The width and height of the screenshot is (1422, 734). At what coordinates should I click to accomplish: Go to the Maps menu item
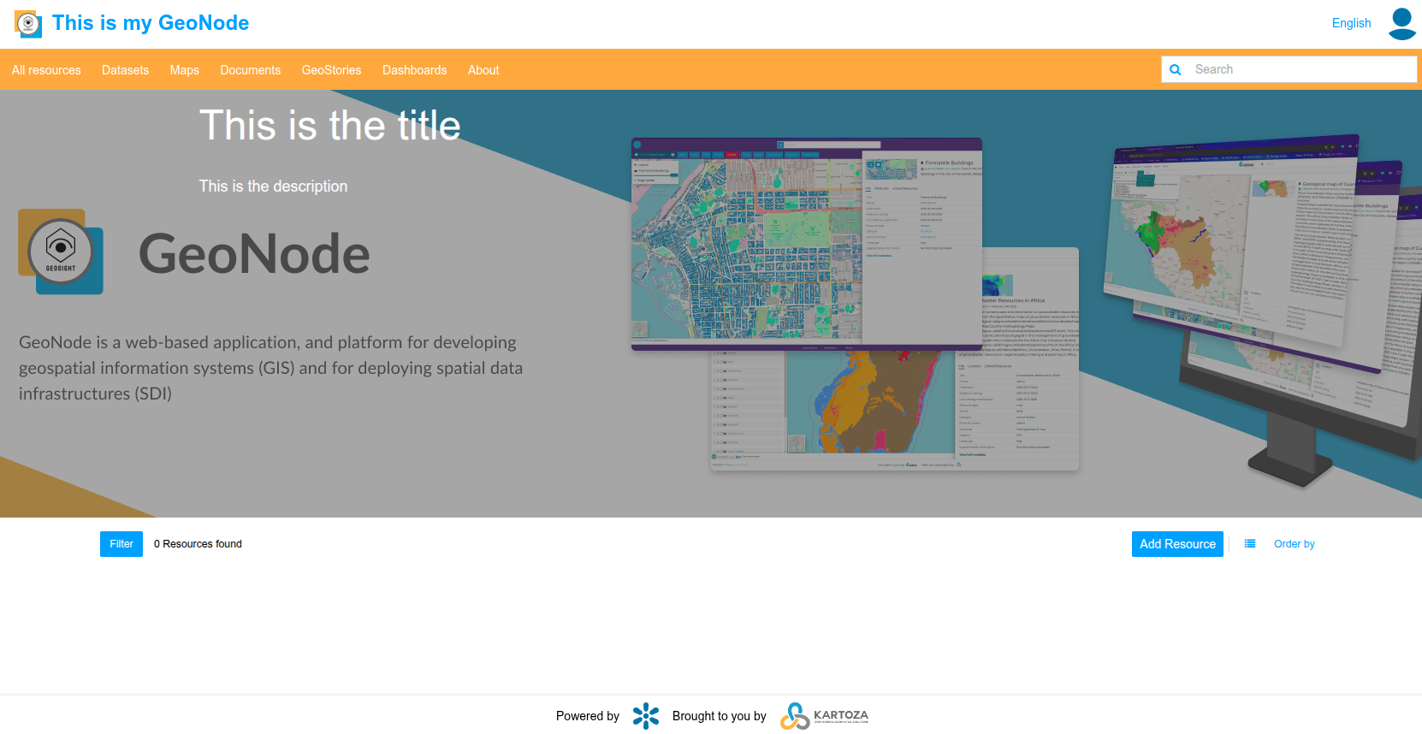[184, 70]
